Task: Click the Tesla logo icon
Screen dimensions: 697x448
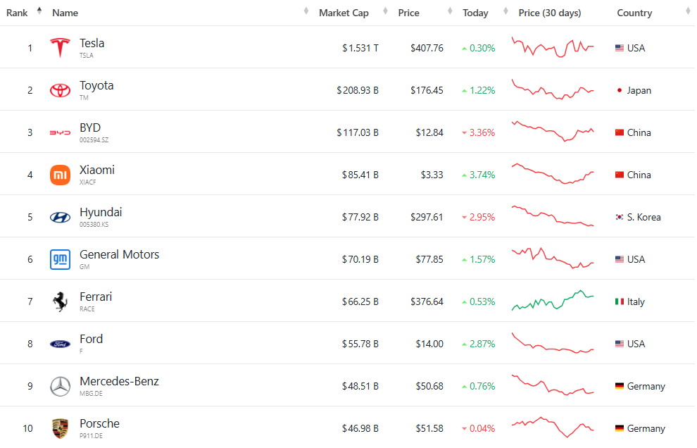Action: tap(60, 48)
